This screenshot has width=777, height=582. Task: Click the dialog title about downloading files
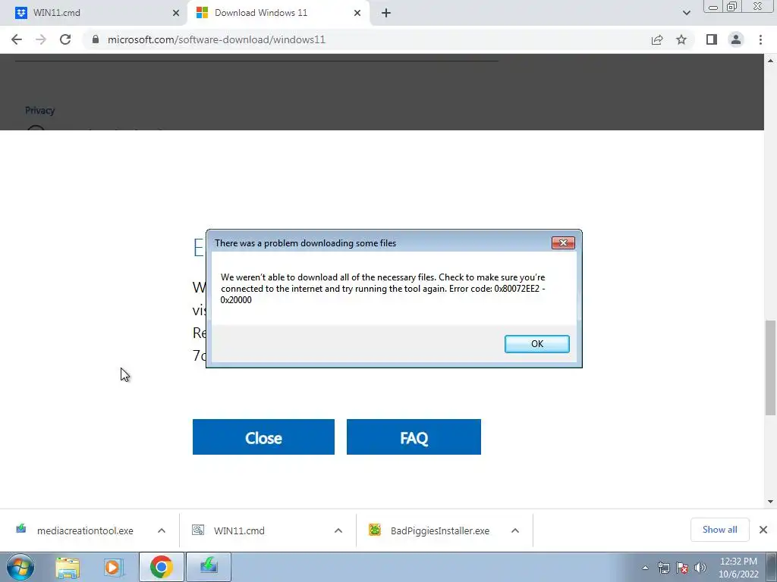(305, 243)
